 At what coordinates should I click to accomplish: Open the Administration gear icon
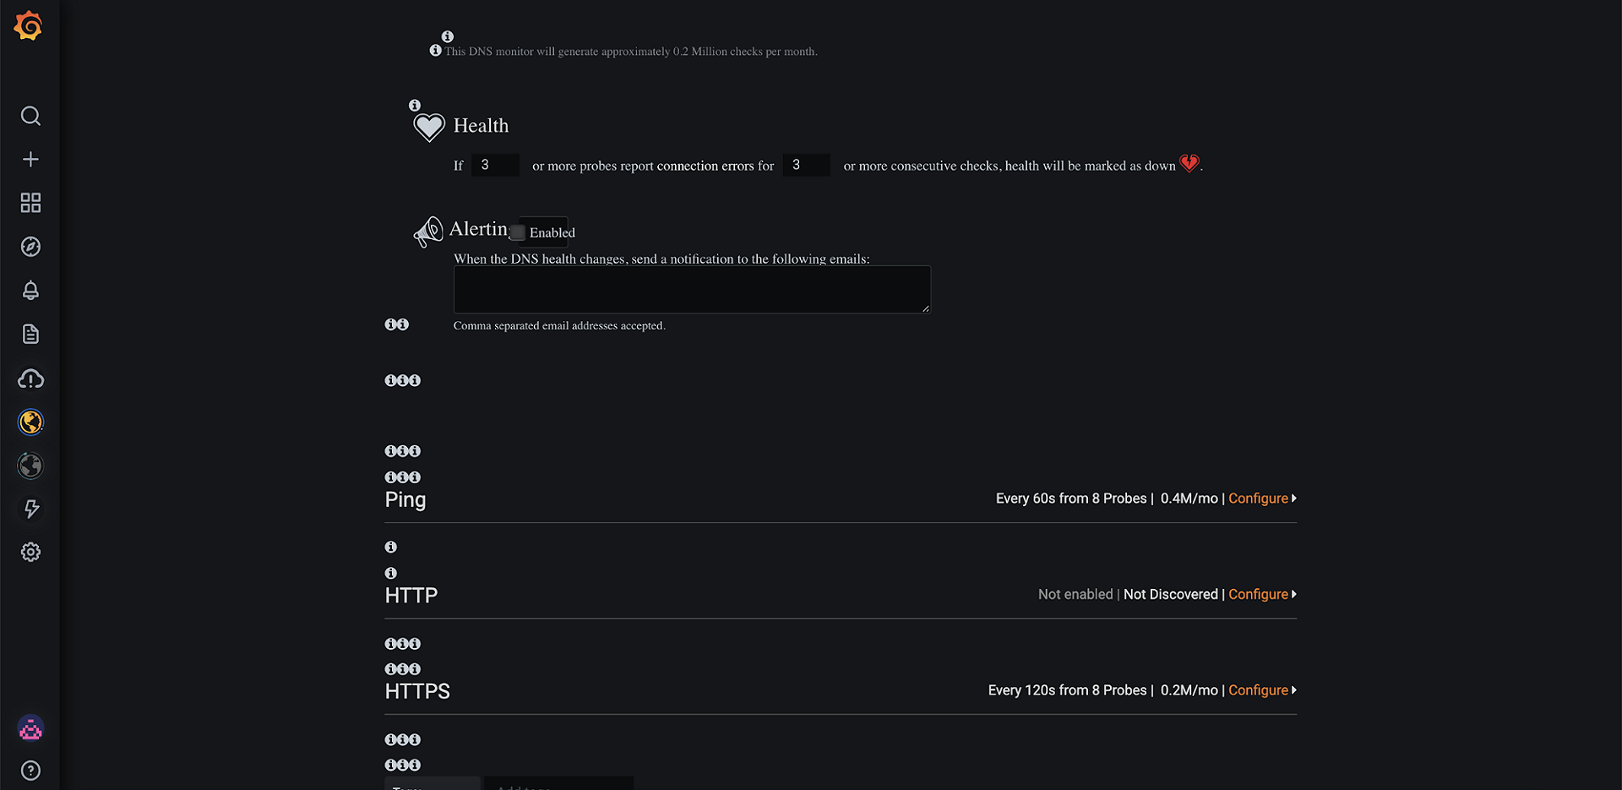coord(30,552)
